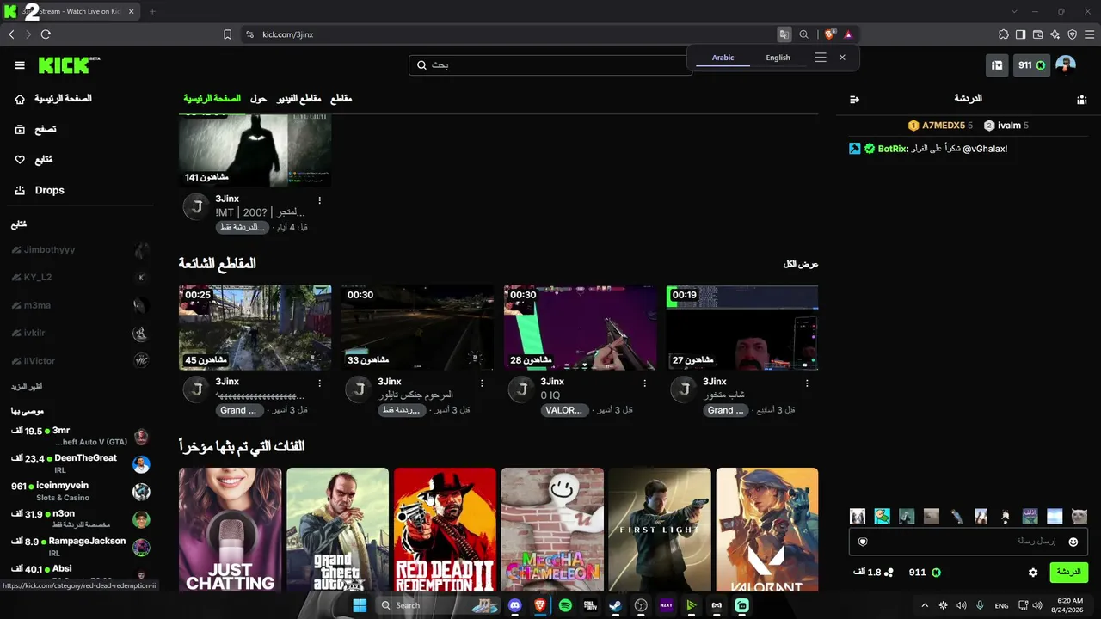This screenshot has width=1101, height=619.
Task: Click the shield badge icon in chat input
Action: 863,542
